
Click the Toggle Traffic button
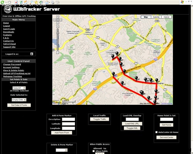point(100,119)
